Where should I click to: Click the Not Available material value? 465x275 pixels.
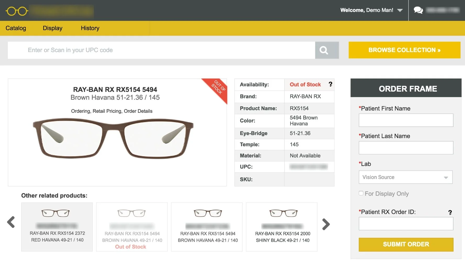[305, 155]
